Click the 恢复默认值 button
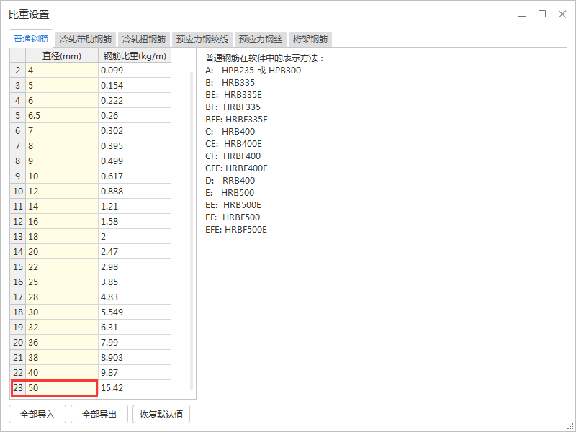The width and height of the screenshot is (576, 432). point(161,415)
